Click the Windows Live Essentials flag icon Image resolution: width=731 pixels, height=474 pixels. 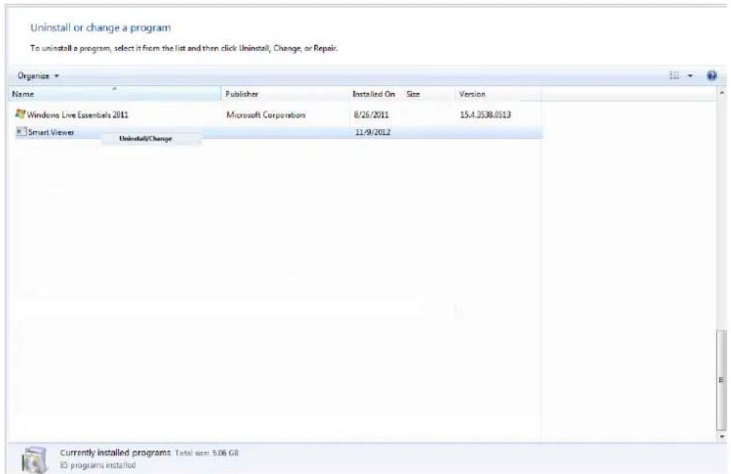[x=20, y=113]
